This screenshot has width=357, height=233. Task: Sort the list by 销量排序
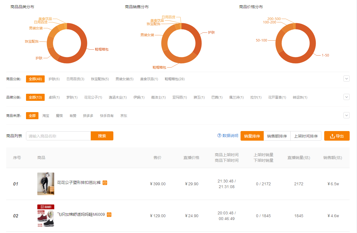(252, 136)
